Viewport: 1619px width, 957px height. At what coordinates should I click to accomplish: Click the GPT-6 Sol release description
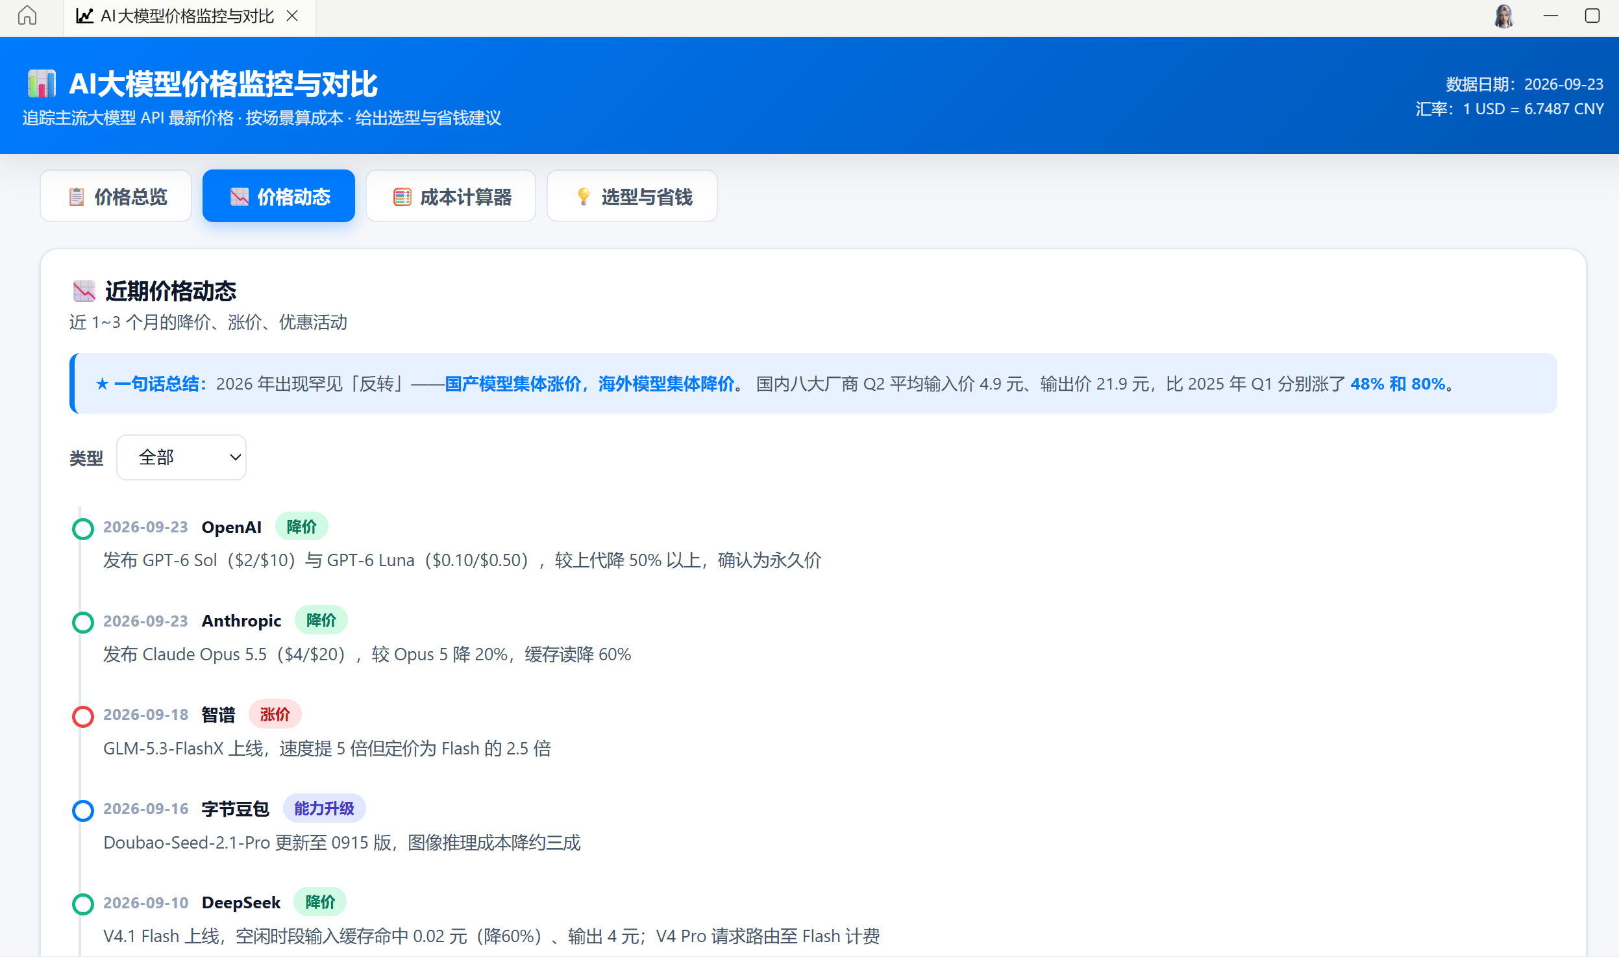tap(462, 560)
